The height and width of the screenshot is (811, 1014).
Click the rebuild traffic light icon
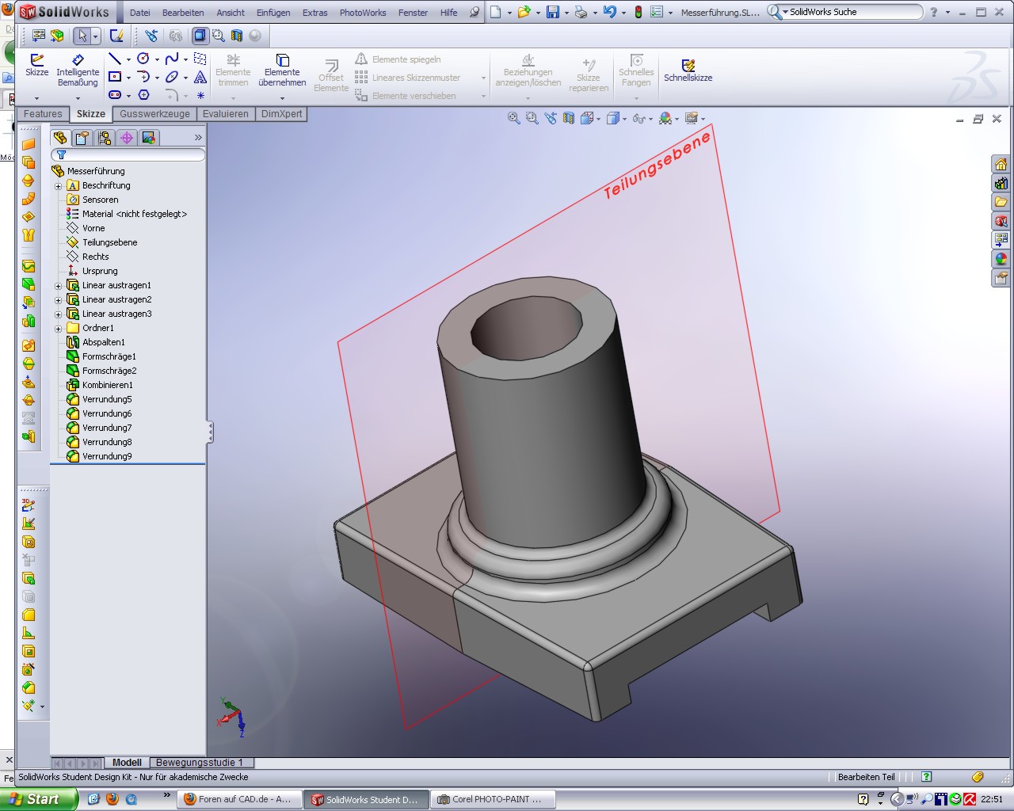pos(639,12)
